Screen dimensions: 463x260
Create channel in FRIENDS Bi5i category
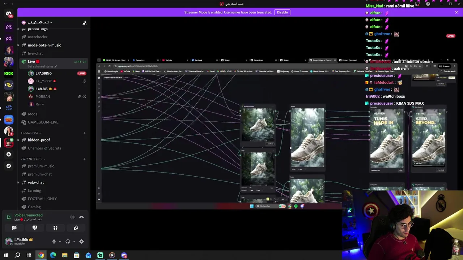tap(84, 159)
